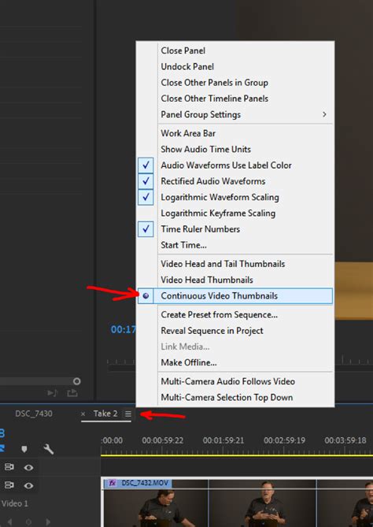Open Start Time... dialog
Image resolution: width=373 pixels, height=527 pixels.
235,245
